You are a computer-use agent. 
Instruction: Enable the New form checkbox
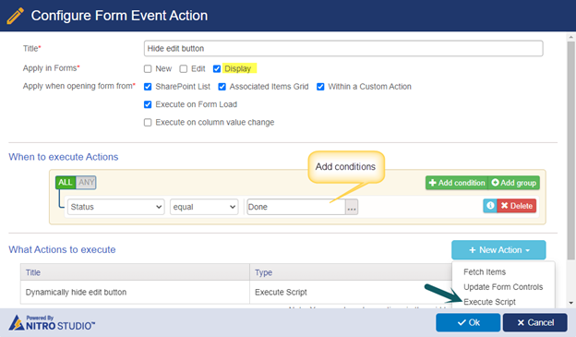click(148, 68)
